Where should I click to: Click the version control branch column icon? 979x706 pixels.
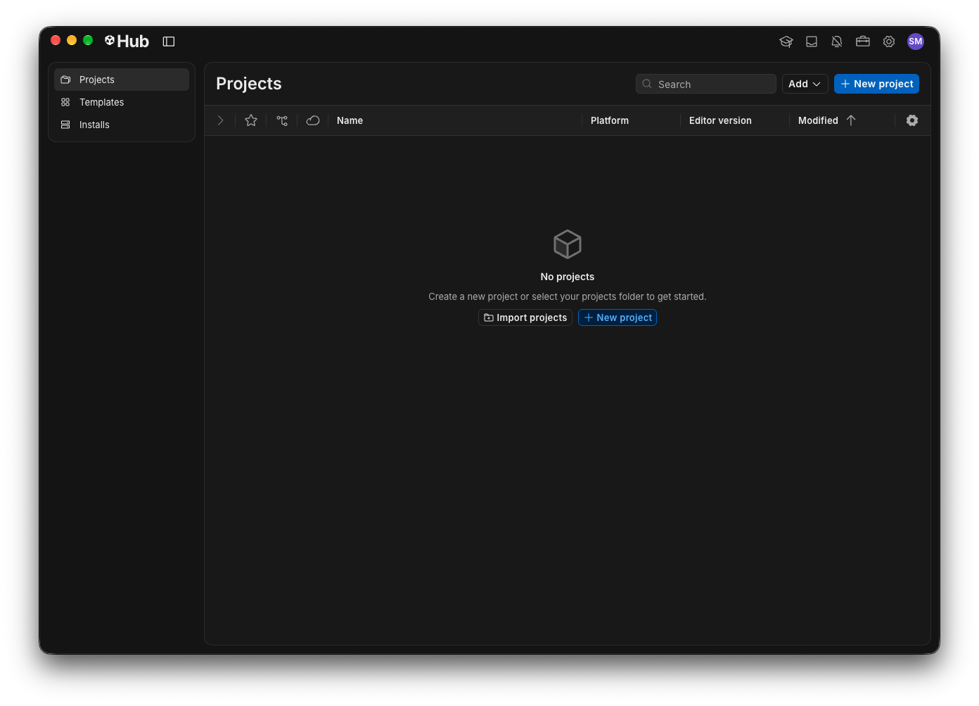(282, 120)
